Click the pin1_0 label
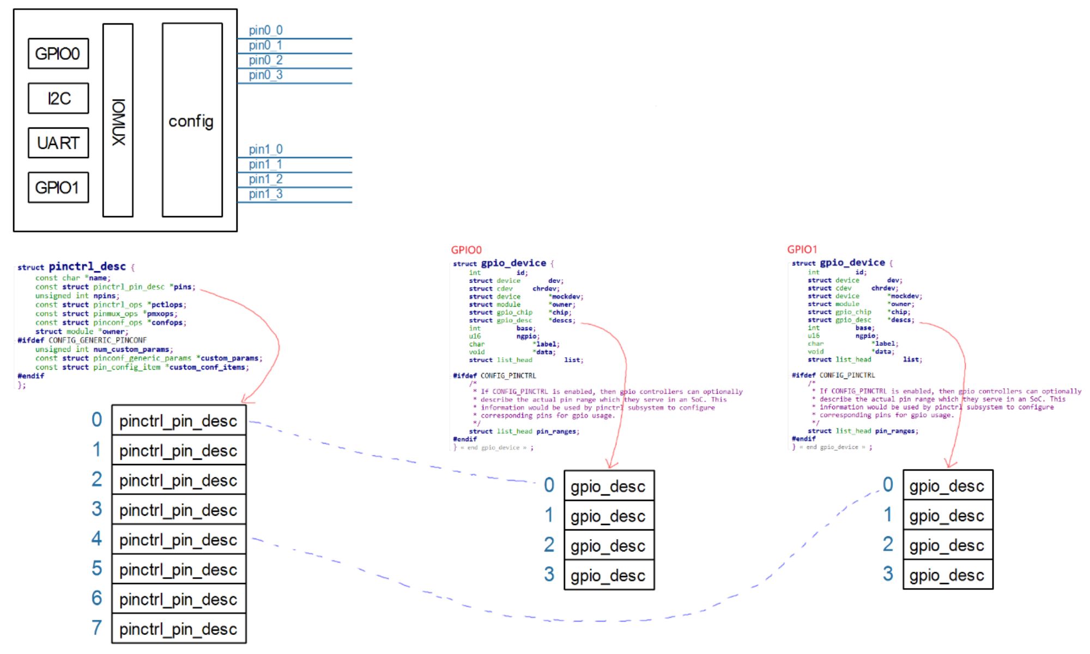This screenshot has height=654, width=1090. coord(265,149)
